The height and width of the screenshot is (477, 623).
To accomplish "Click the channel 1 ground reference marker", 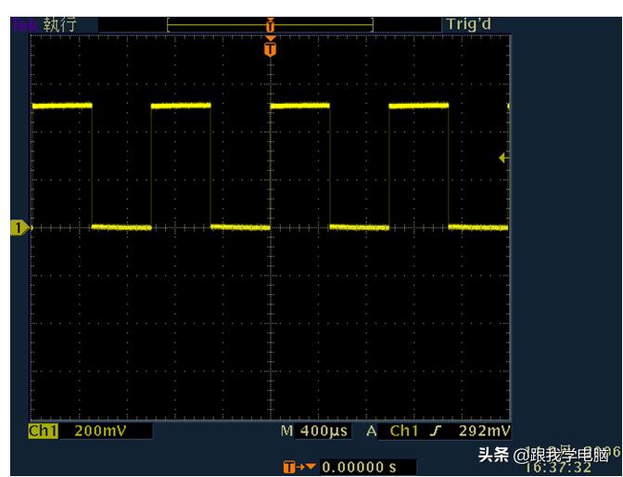I will tap(19, 228).
